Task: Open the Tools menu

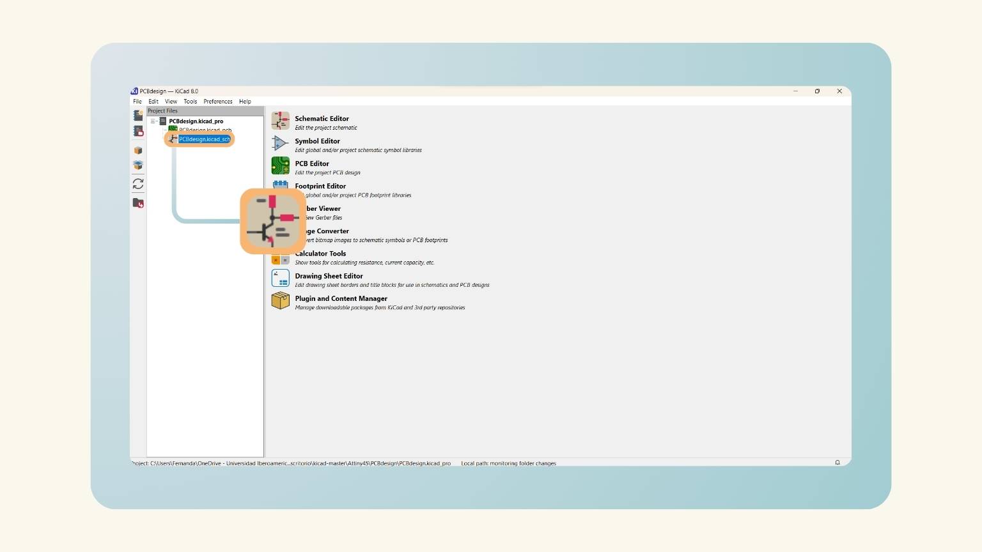Action: point(191,102)
